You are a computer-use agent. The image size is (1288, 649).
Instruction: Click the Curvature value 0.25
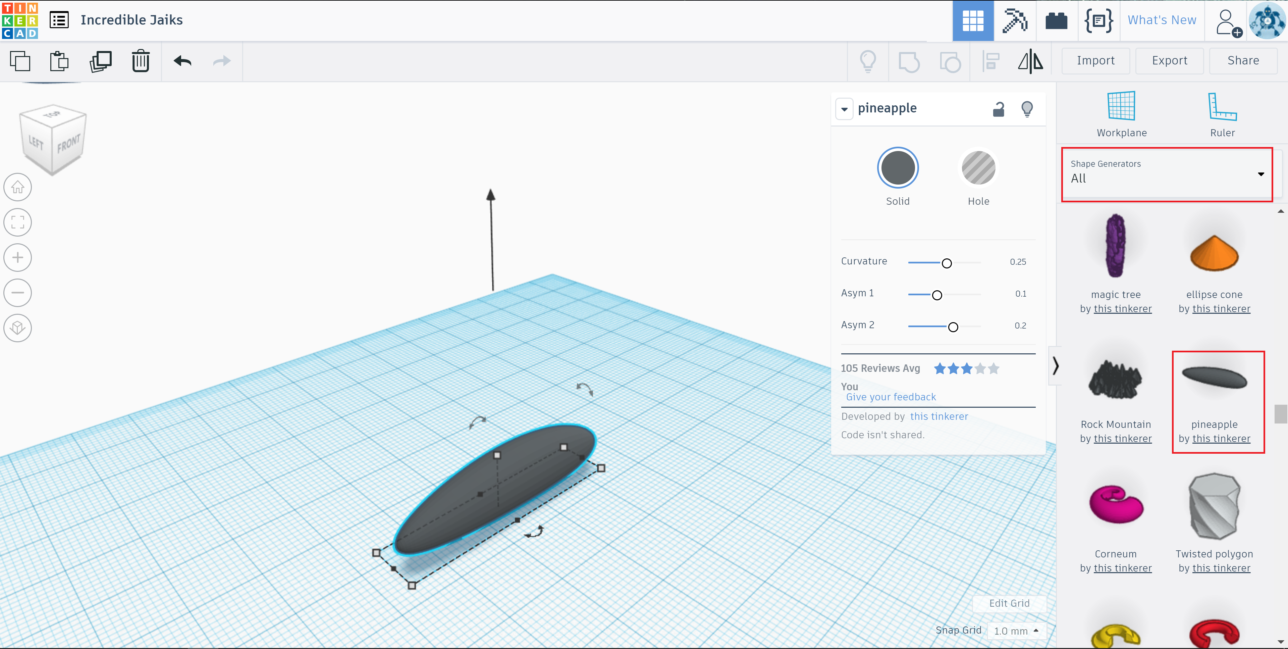pyautogui.click(x=1018, y=262)
